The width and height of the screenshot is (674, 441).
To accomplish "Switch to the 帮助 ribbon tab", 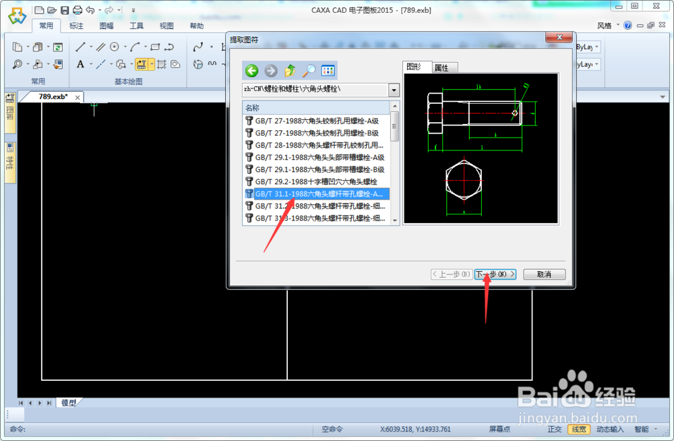I will point(197,26).
